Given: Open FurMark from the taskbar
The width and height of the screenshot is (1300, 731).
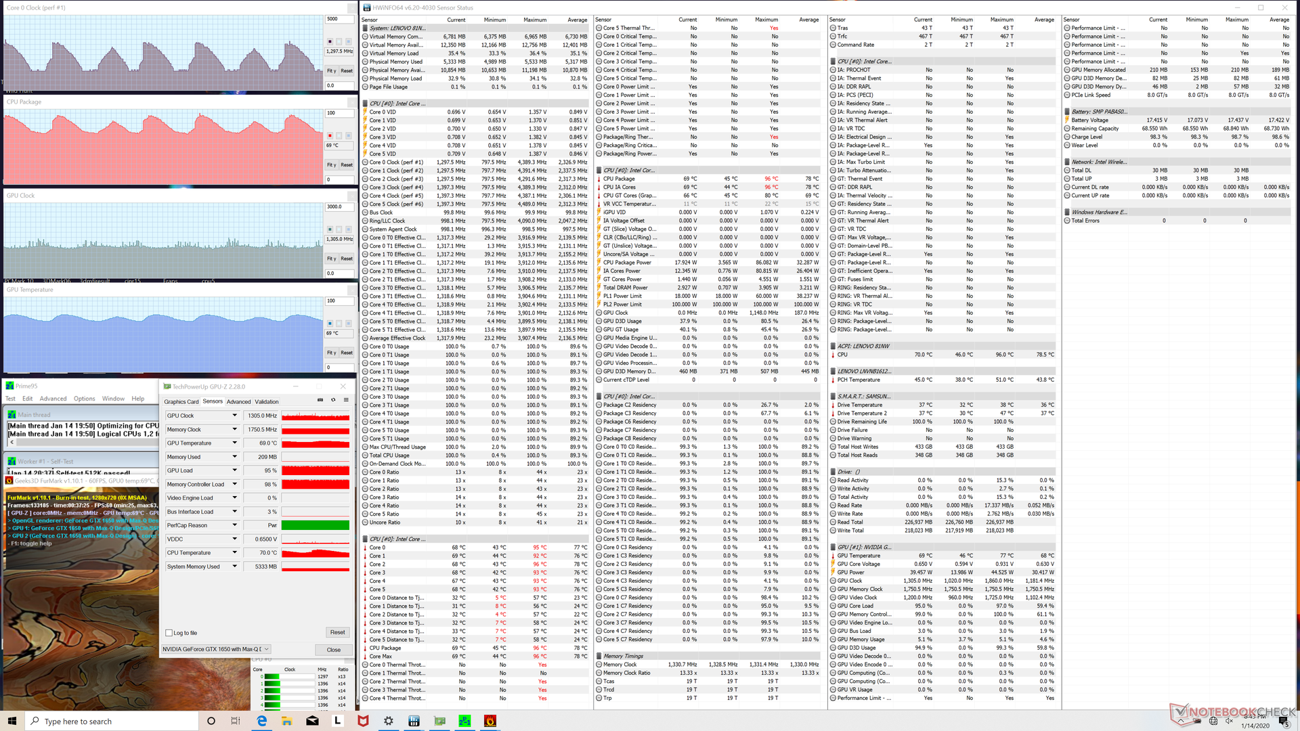Looking at the screenshot, I should 490,721.
